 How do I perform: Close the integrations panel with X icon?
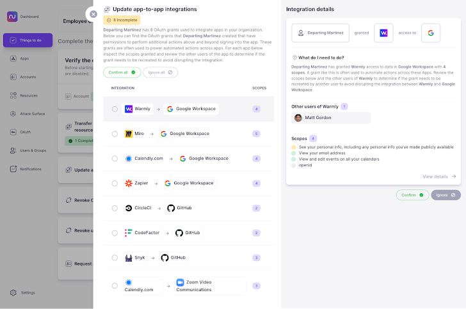click(x=93, y=13)
